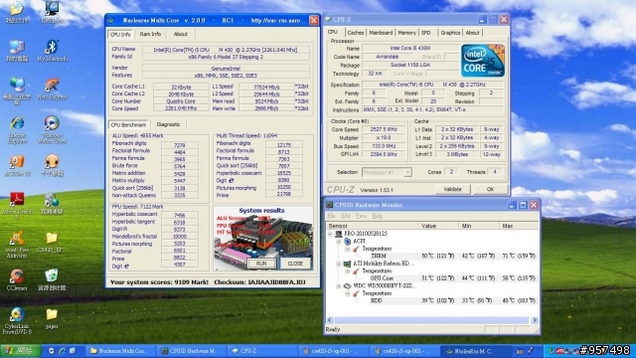The image size is (636, 358).
Task: Click the Hardware Monitor horizontal scrollbar left arrow
Action: tap(330, 320)
